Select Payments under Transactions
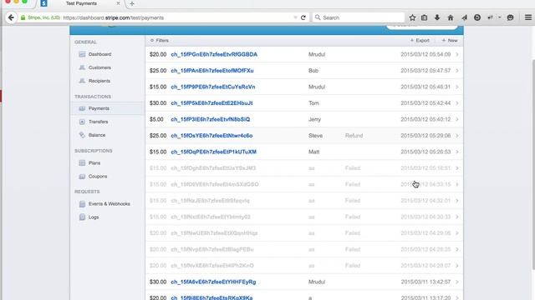535x300 pixels. 99,108
